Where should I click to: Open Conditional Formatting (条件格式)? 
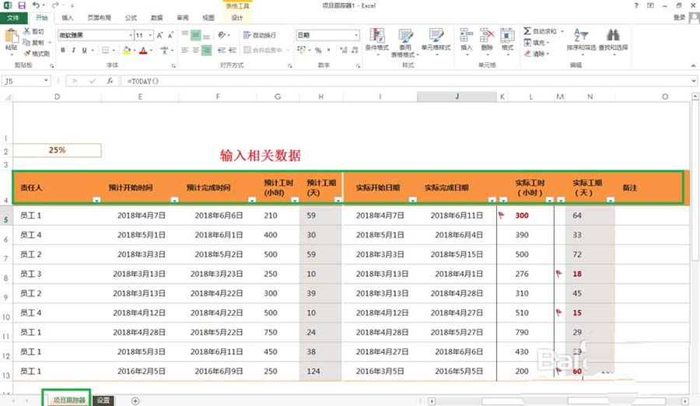[377, 40]
